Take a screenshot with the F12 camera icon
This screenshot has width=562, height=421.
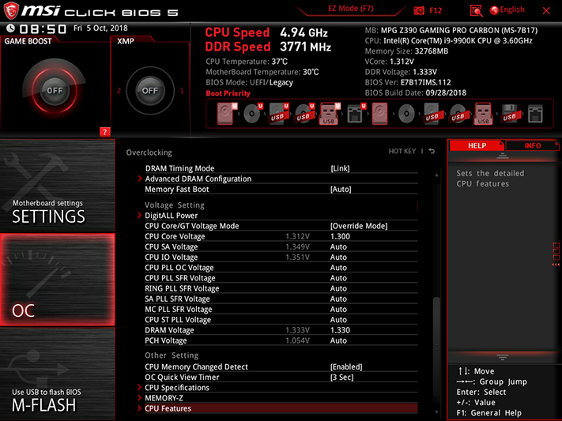point(419,10)
